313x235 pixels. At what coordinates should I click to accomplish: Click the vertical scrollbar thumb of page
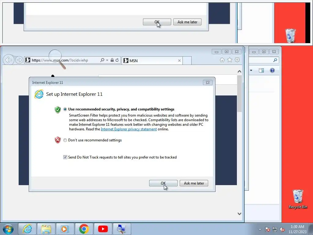240,94
